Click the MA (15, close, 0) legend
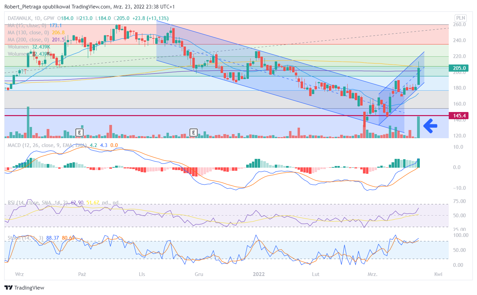The width and height of the screenshot is (477, 295). pos(27,25)
